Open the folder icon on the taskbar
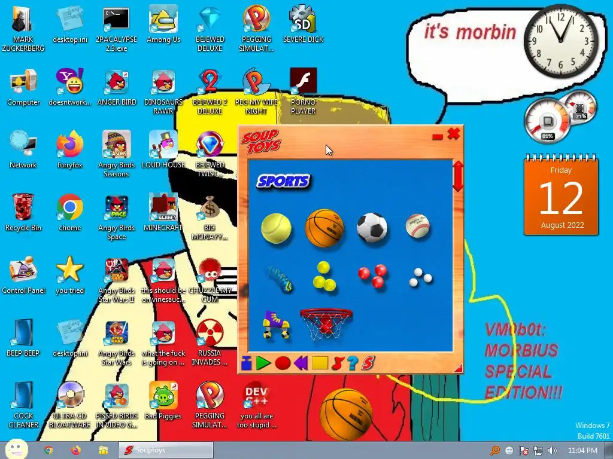The width and height of the screenshot is (613, 459). (x=103, y=451)
